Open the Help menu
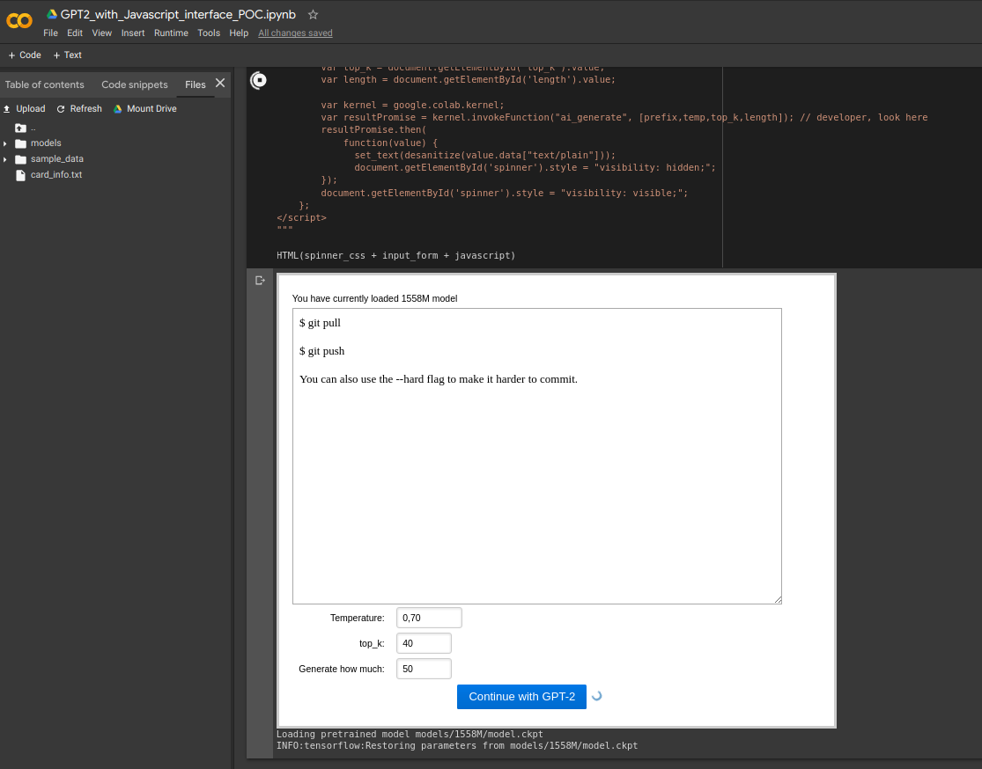982x769 pixels. tap(239, 33)
